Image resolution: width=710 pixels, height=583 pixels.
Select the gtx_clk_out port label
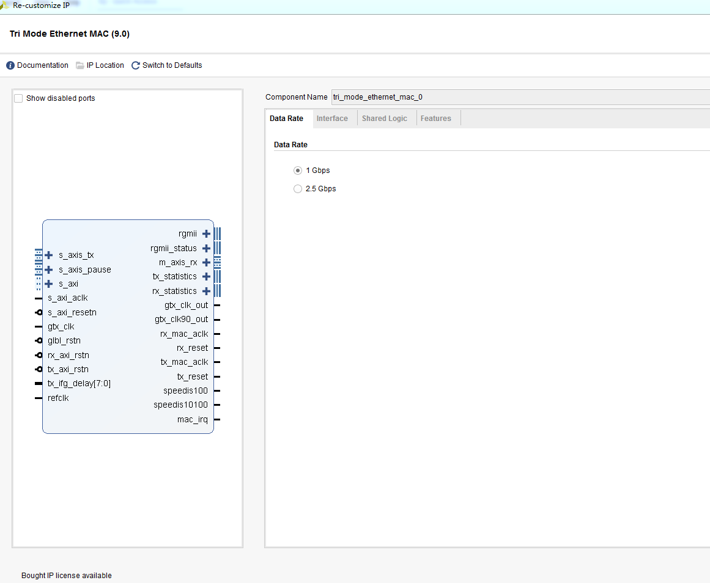pyautogui.click(x=186, y=306)
